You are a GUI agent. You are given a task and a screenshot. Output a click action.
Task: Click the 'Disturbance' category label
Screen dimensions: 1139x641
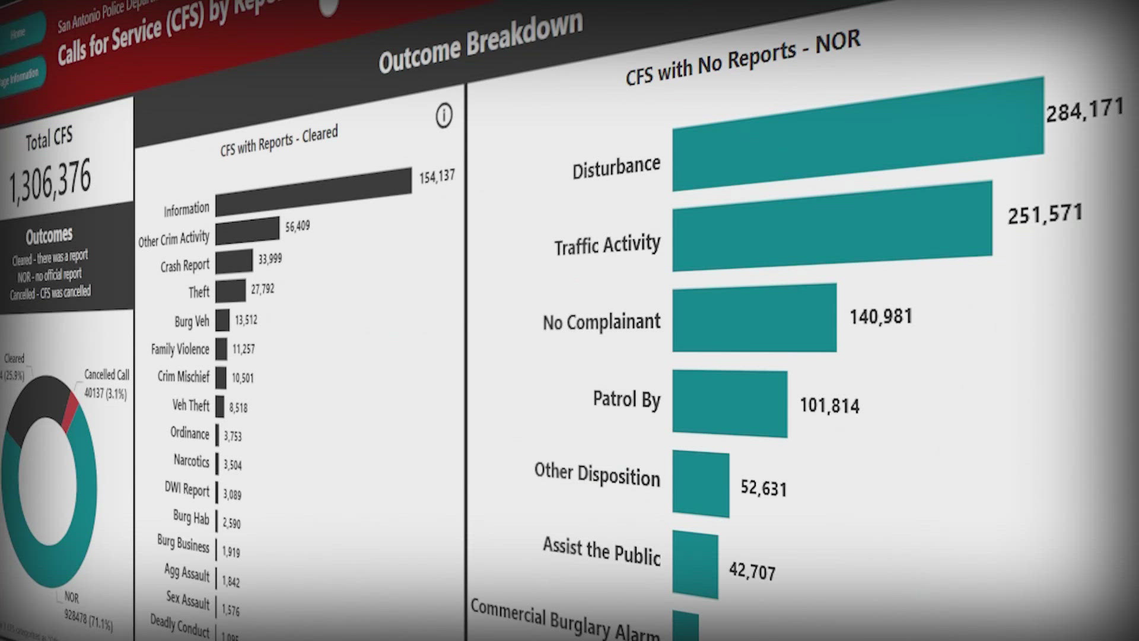coord(616,167)
